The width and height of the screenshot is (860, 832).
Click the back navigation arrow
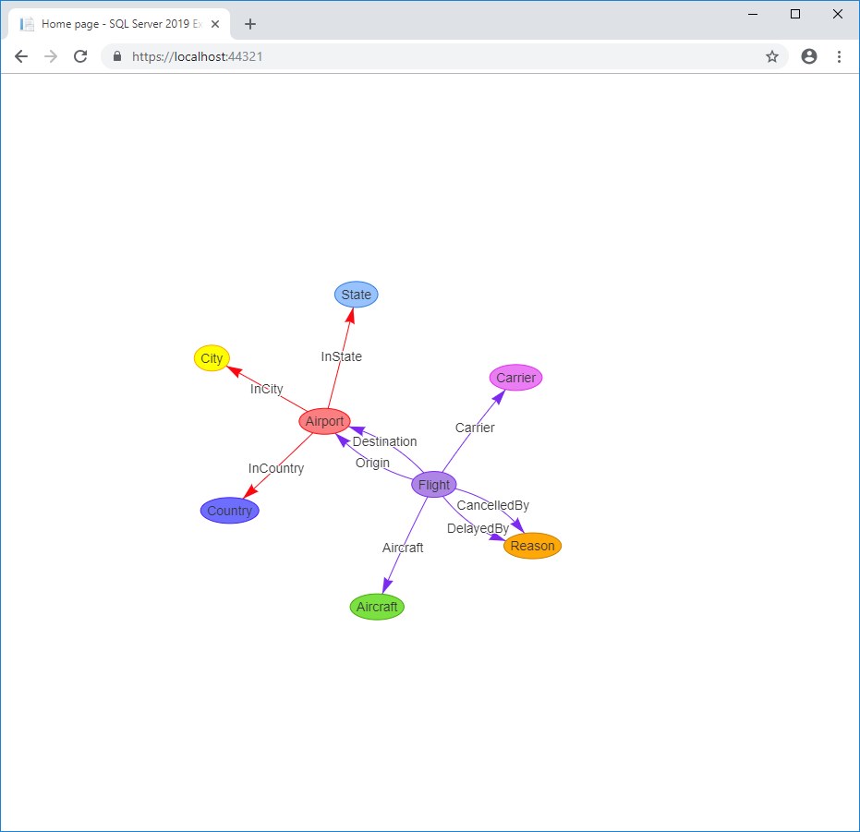21,56
